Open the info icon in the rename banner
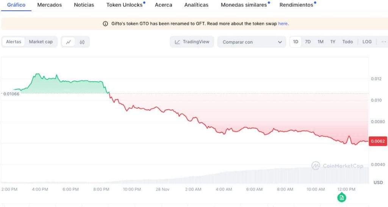 point(105,24)
